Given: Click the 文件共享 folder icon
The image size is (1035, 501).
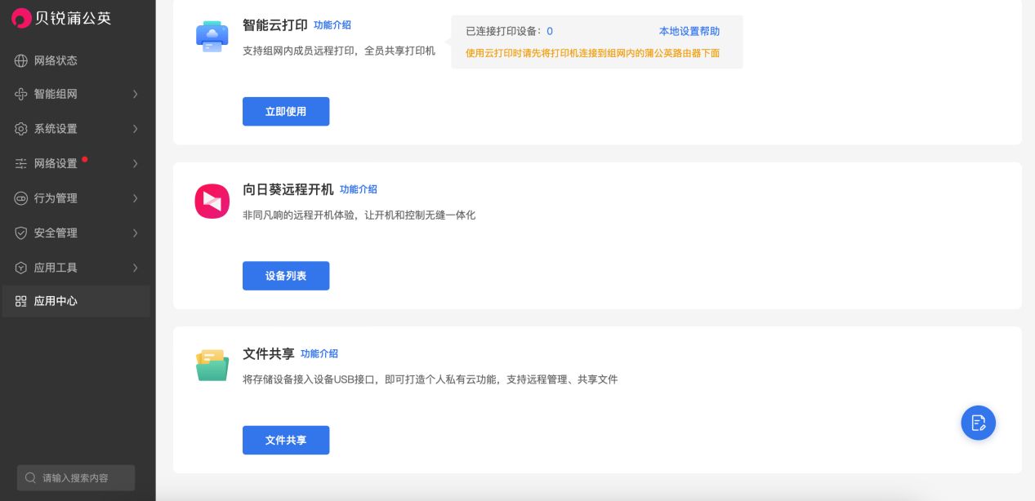Looking at the screenshot, I should [x=212, y=365].
